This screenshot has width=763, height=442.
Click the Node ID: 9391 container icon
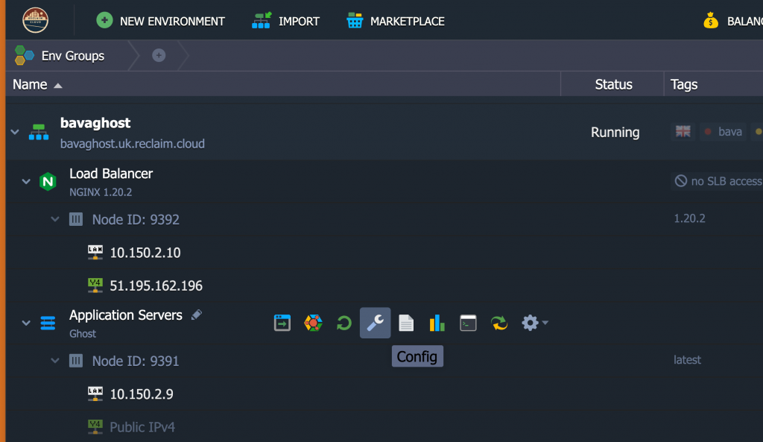pos(76,361)
